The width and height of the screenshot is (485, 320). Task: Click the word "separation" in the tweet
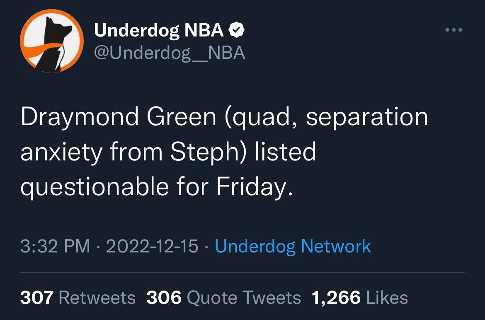coord(367,117)
